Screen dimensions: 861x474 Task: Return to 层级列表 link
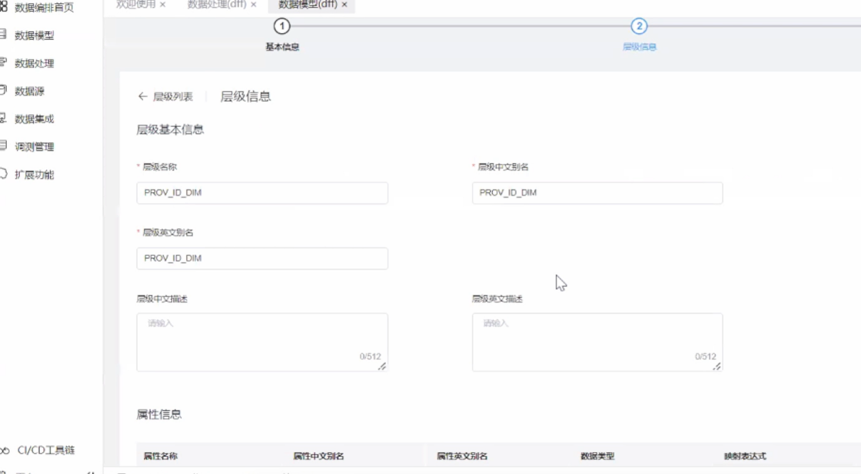[173, 96]
